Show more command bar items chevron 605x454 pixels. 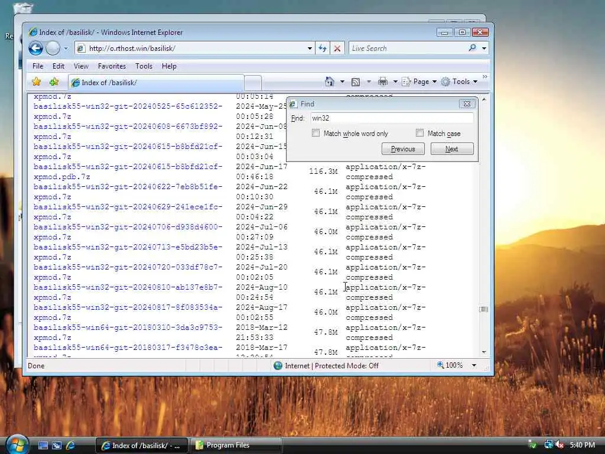pyautogui.click(x=484, y=77)
